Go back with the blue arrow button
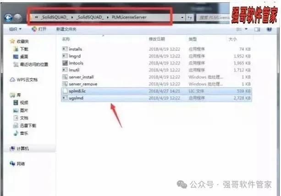Viewport: 281px width, 196px height. pyautogui.click(x=8, y=17)
